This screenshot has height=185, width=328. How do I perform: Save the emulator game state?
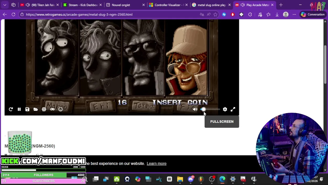coord(27,109)
